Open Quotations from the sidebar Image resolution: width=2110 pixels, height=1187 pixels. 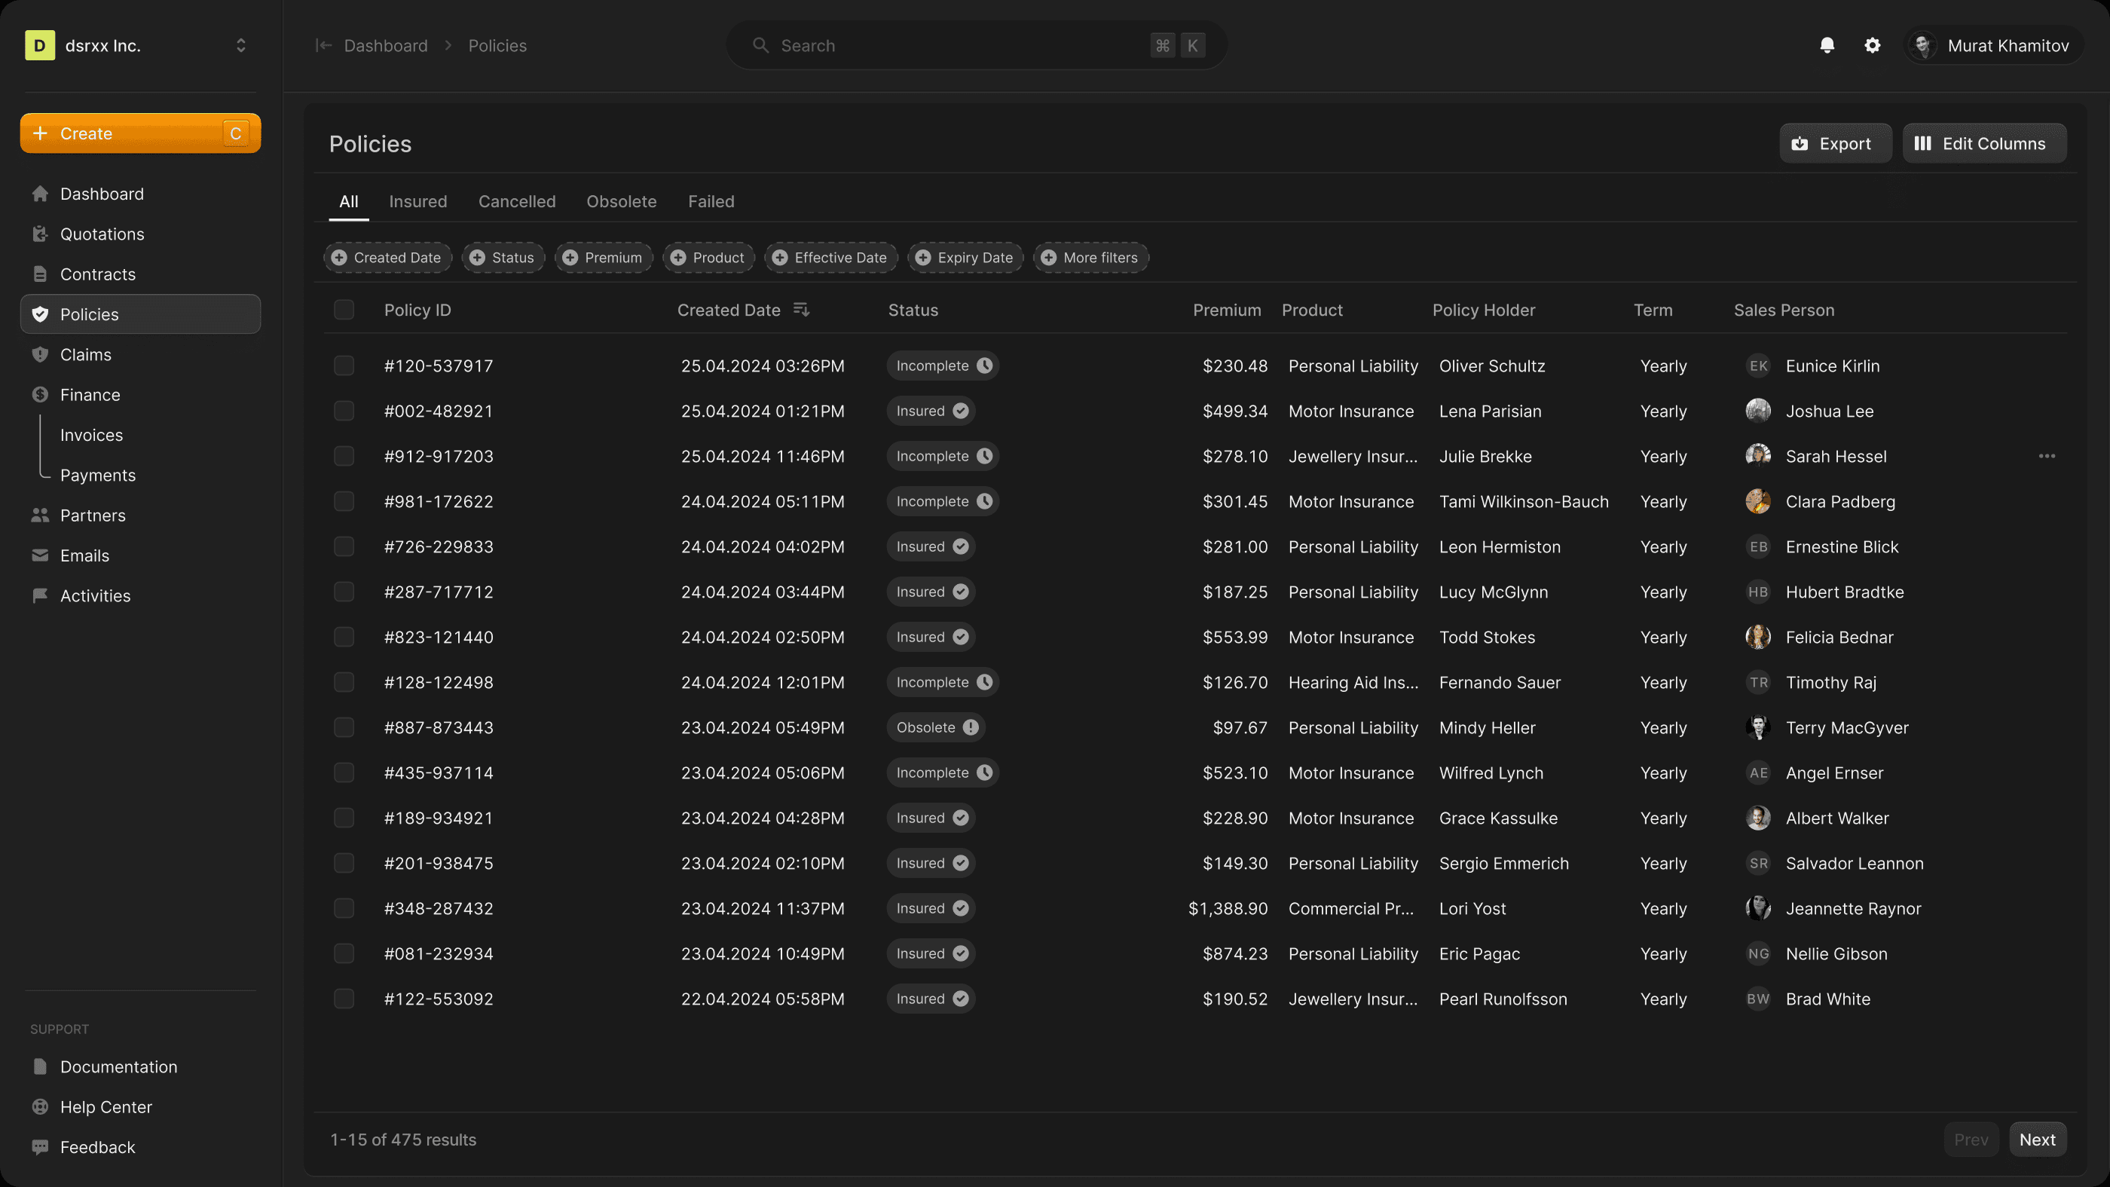click(102, 234)
